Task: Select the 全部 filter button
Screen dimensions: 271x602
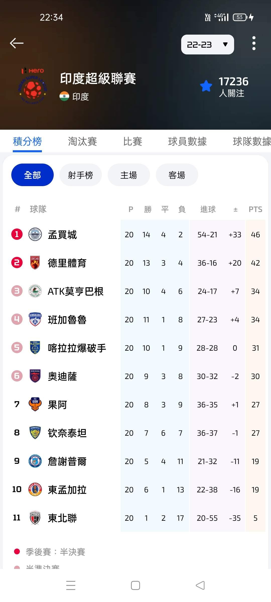Action: point(32,175)
